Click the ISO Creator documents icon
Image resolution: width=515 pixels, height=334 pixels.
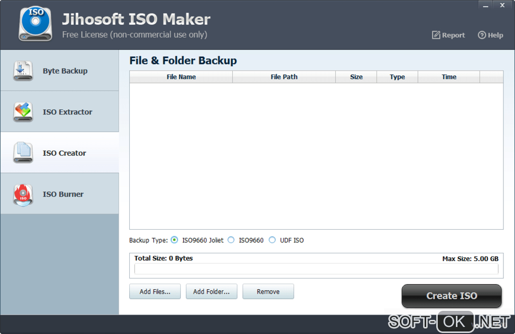coord(23,153)
